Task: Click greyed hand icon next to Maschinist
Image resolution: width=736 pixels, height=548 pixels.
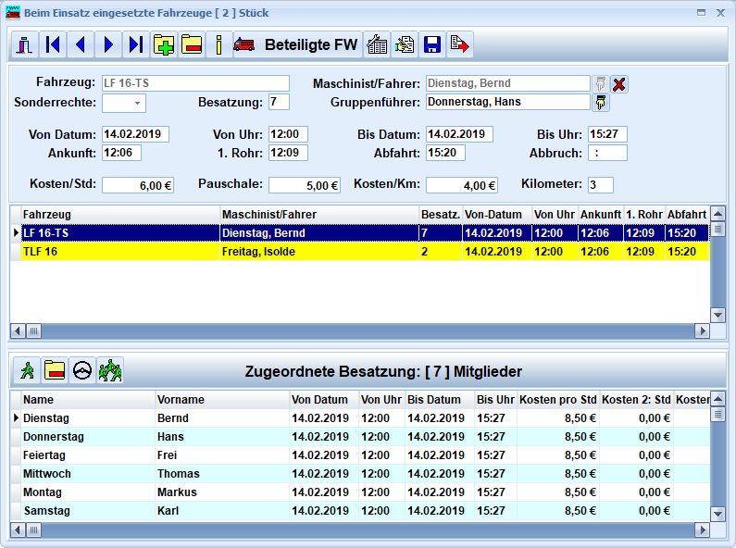Action: 600,84
